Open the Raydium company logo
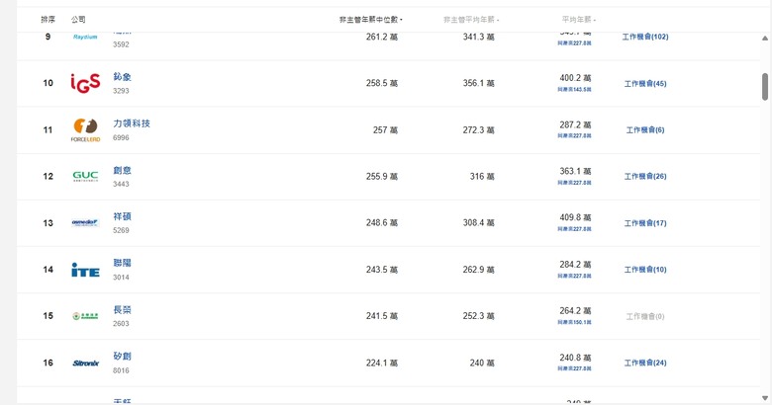This screenshot has width=772, height=405. coord(85,37)
